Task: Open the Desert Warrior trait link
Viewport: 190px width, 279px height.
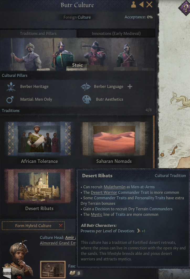Action: tap(104, 192)
